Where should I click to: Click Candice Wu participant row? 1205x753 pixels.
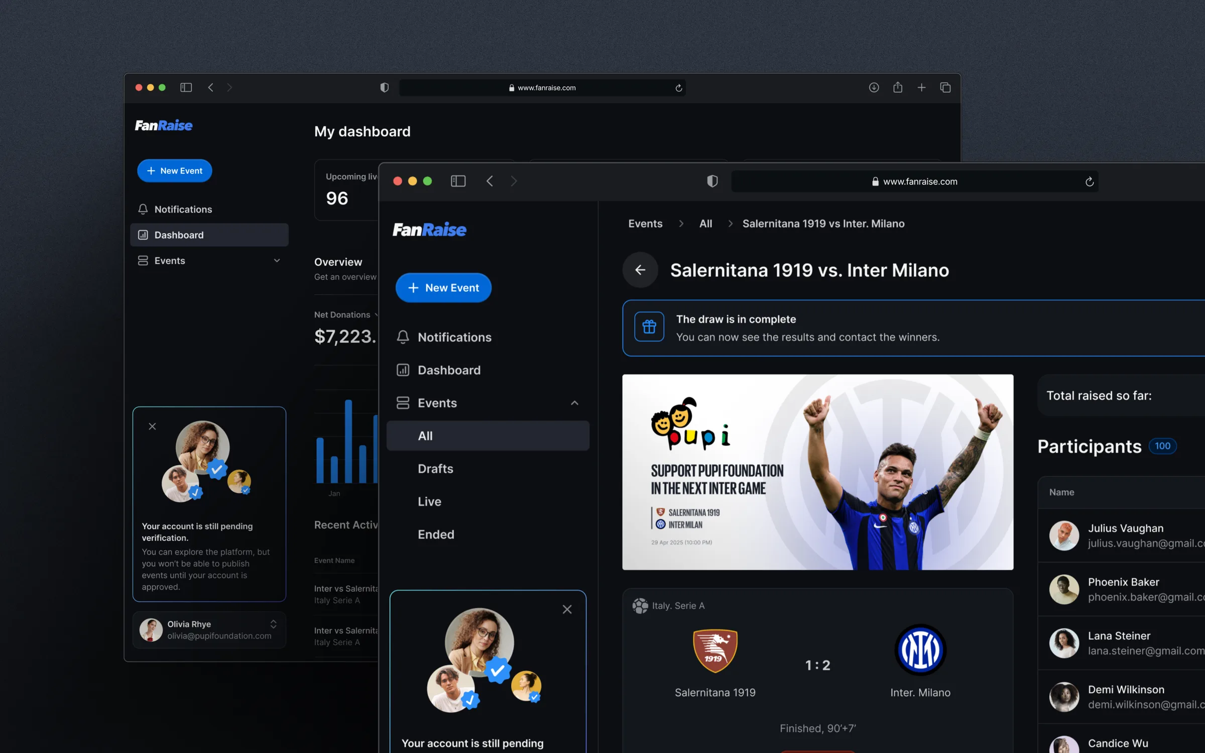1122,739
